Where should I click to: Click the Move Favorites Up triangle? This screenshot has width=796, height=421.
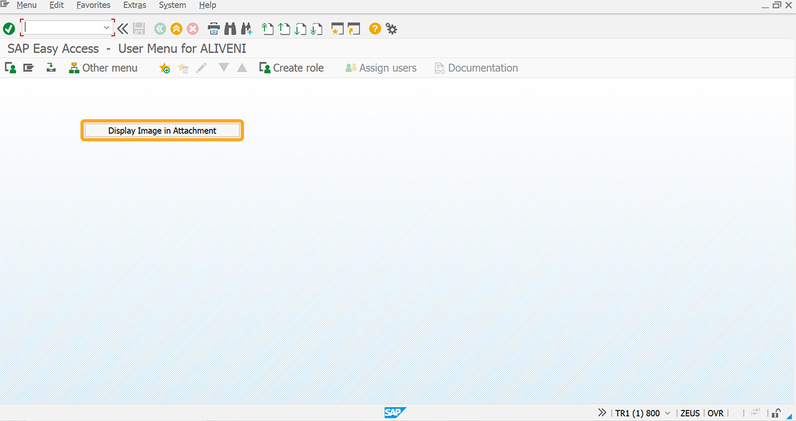242,68
